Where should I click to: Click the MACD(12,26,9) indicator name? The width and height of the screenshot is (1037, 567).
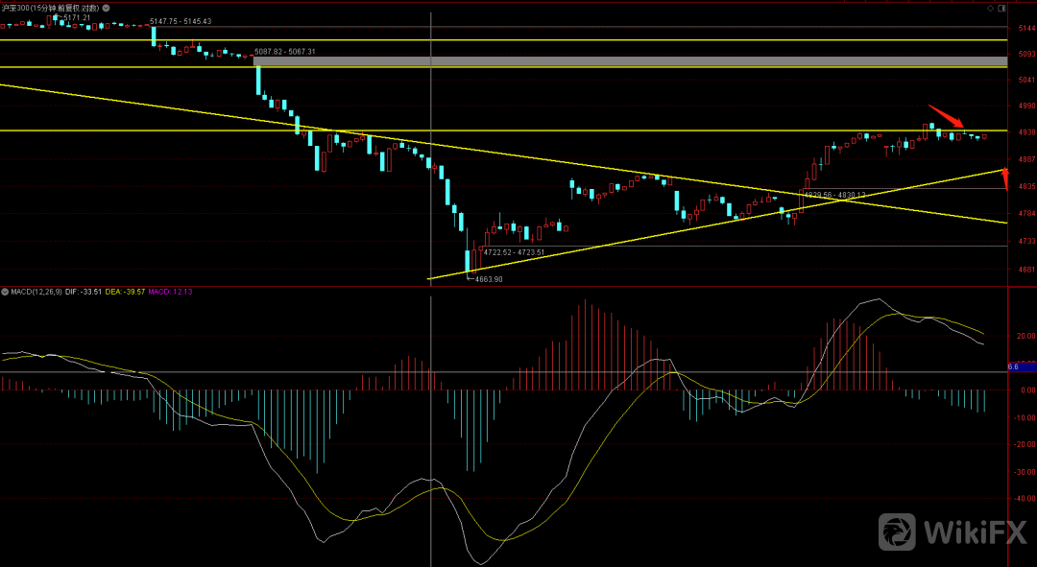click(x=37, y=291)
